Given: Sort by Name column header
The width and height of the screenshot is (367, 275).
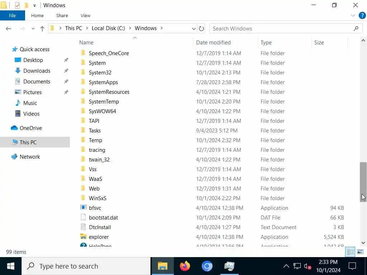Looking at the screenshot, I should (86, 43).
